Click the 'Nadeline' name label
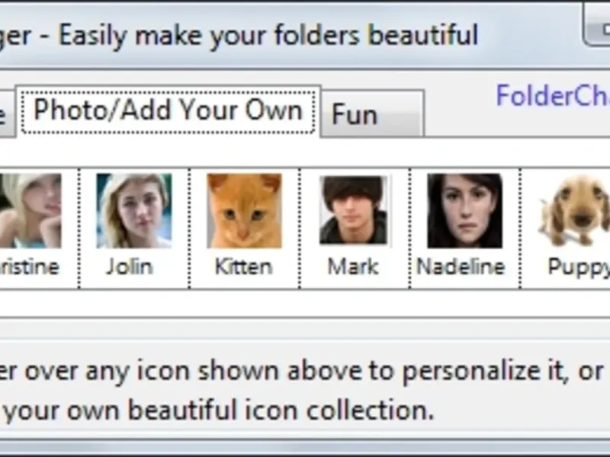610x457 pixels. click(461, 267)
